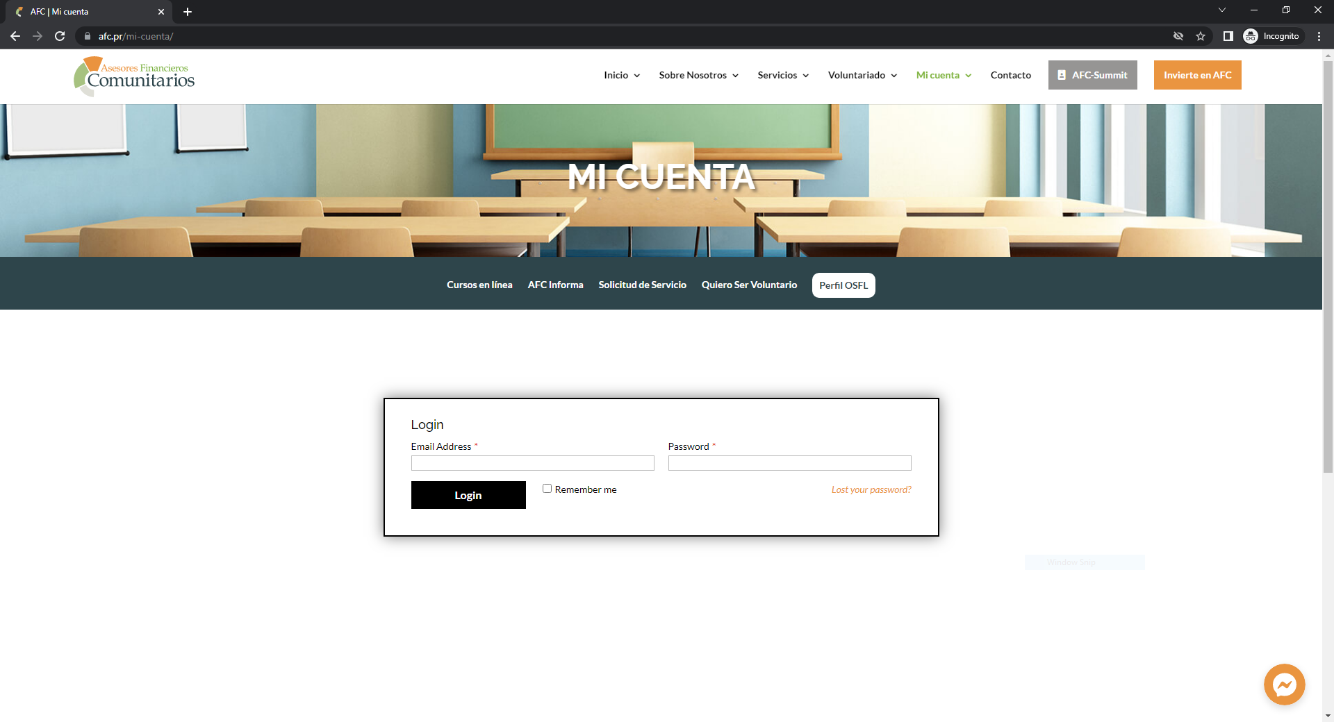Focus the Email Address input field
This screenshot has width=1334, height=722.
coord(532,463)
